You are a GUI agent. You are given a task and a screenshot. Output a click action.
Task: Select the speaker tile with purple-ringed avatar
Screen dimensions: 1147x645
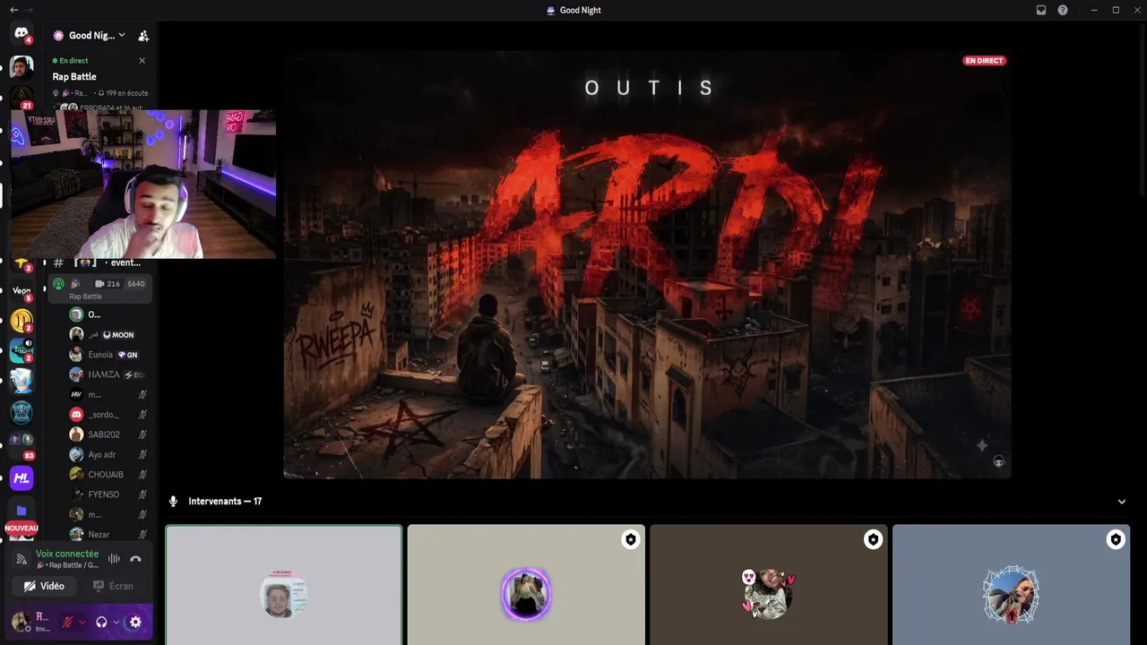pos(526,585)
